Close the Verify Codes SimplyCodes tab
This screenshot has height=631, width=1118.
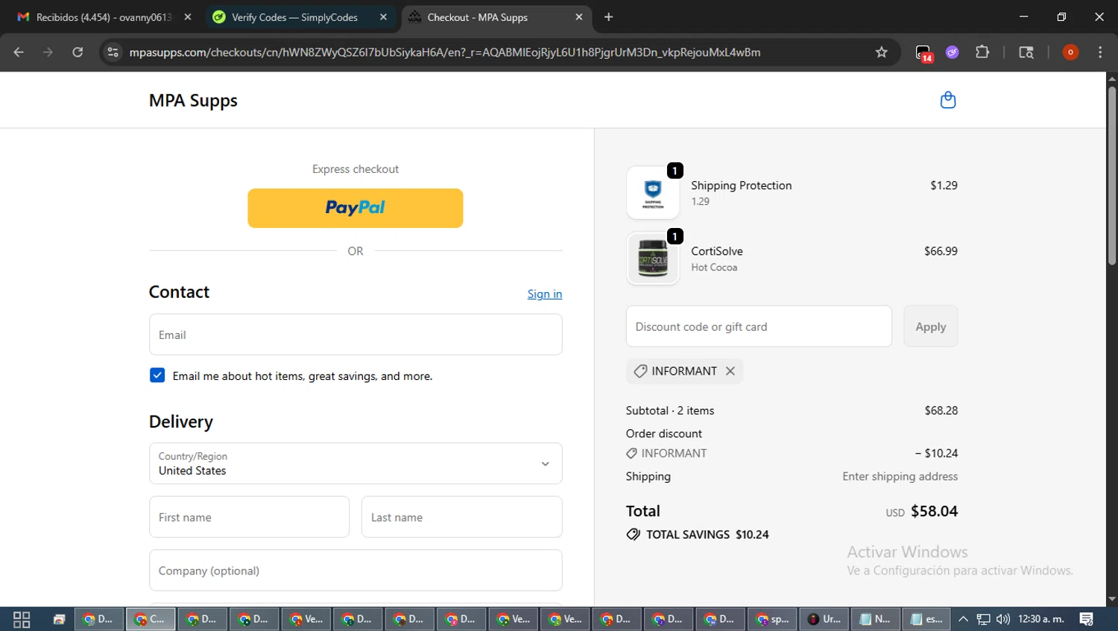(383, 17)
